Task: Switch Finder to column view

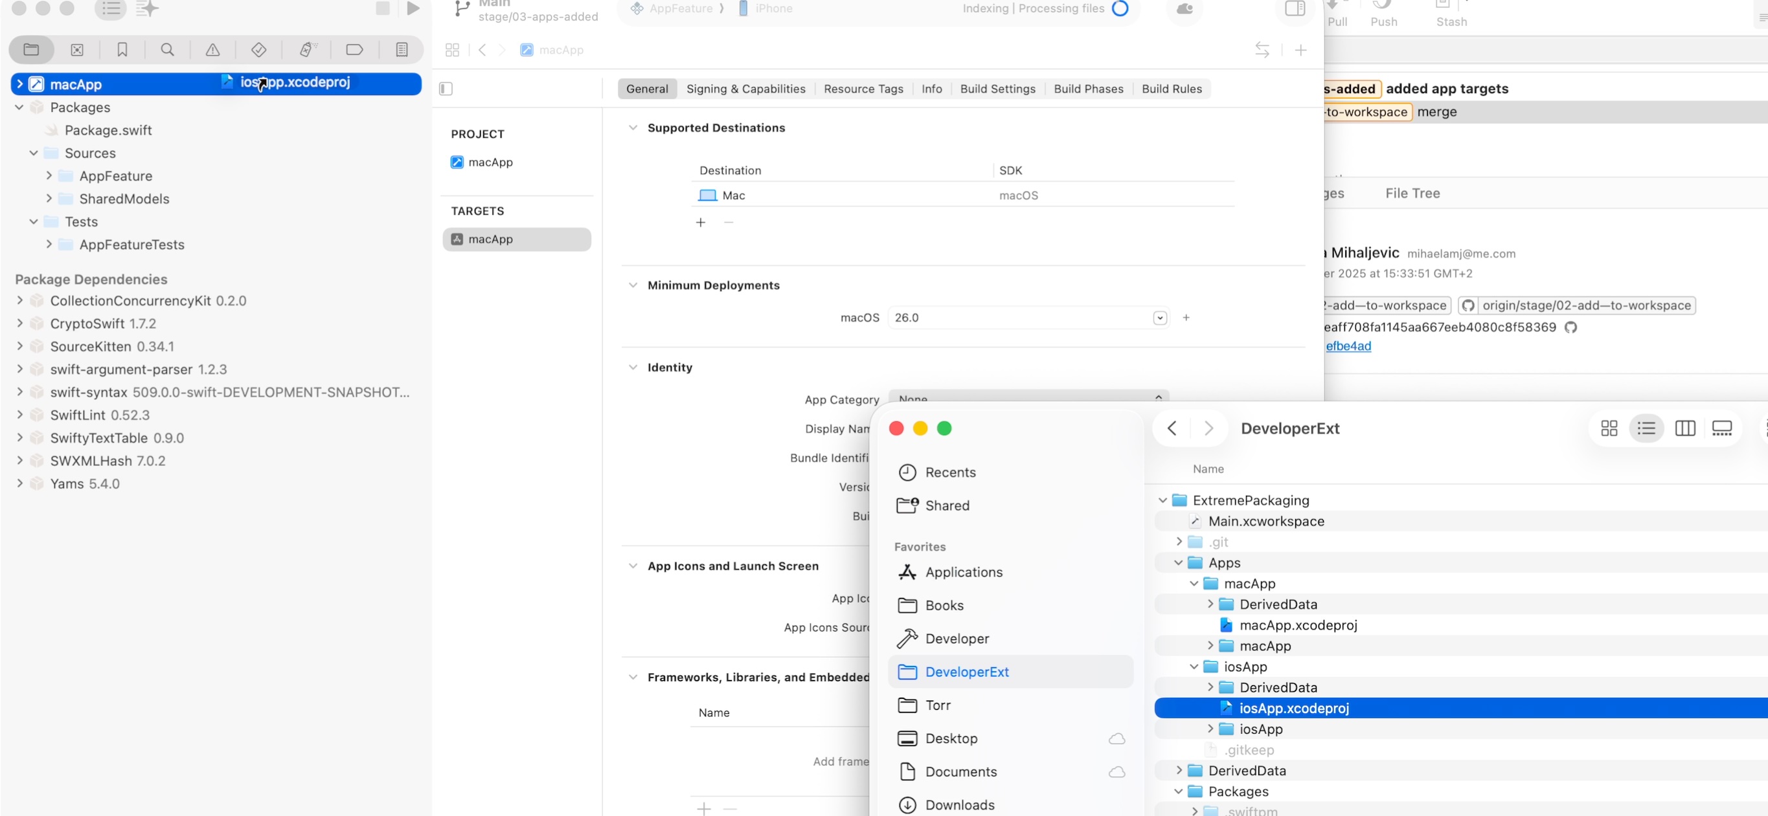Action: 1685,428
